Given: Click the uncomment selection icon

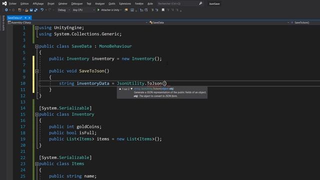Looking at the screenshot, I should click(x=156, y=10).
